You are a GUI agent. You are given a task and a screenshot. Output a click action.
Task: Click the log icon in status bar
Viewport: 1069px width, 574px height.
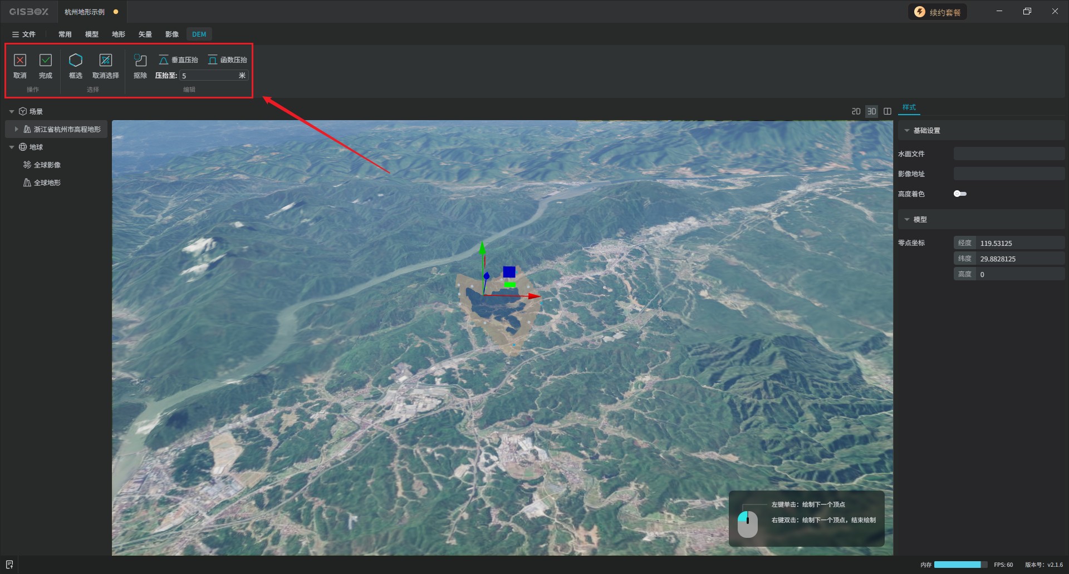9,565
